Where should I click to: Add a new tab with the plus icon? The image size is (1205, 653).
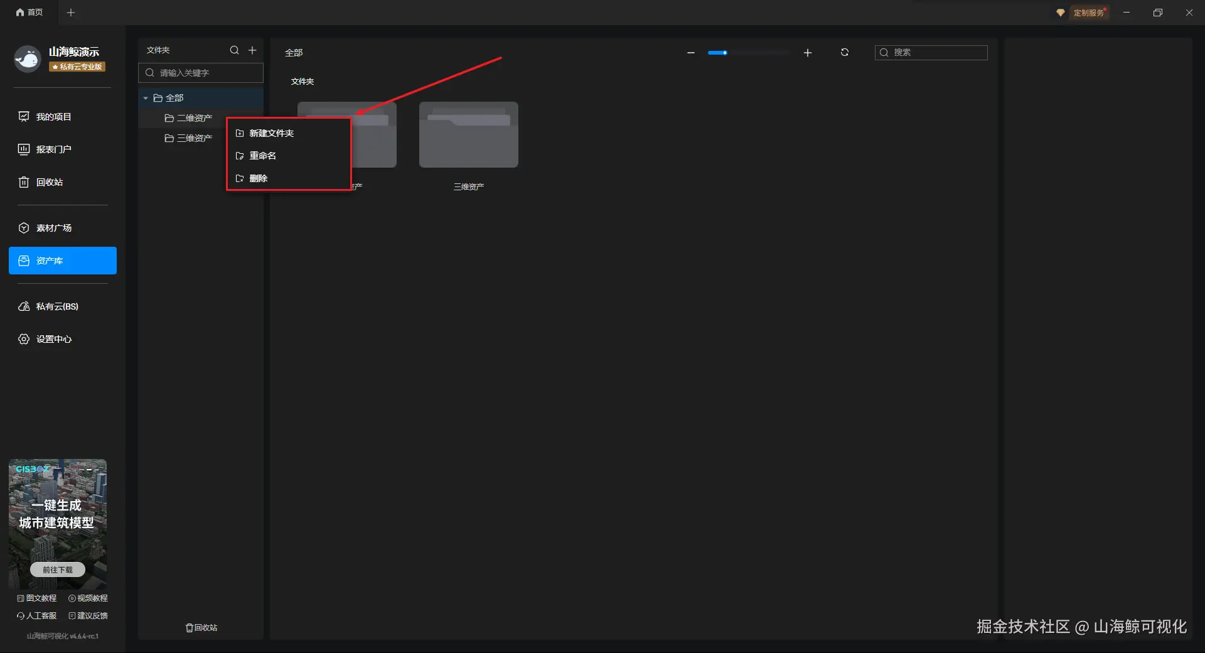click(x=71, y=13)
